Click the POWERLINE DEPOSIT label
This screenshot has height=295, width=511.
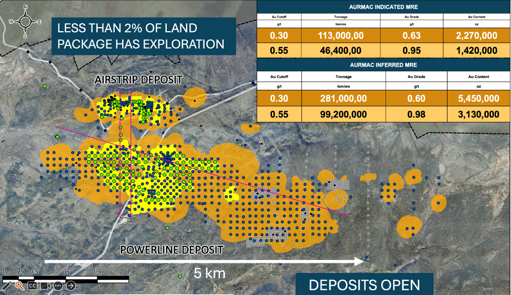pyautogui.click(x=171, y=249)
